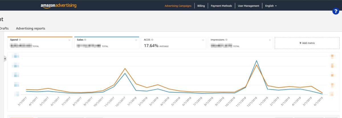Viewport: 342px width, 118px height.
Task: Open the blue help question mark icon
Action: pyautogui.click(x=336, y=11)
